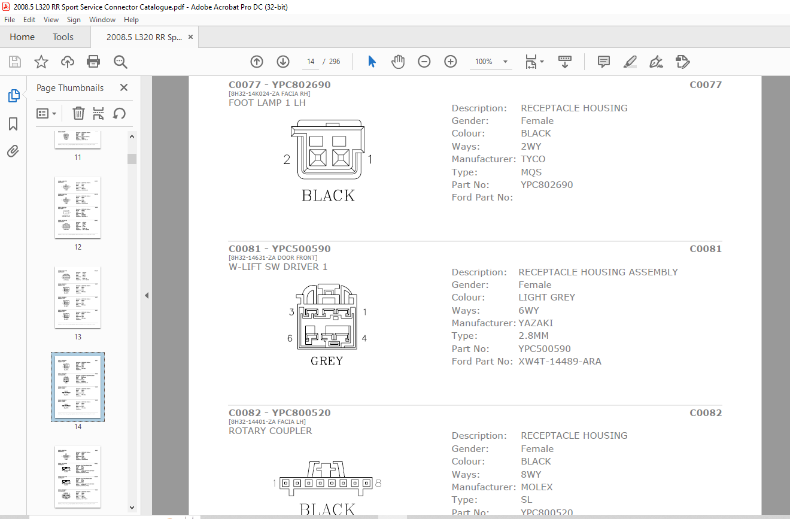Open the Edit menu
Viewport: 790px width, 519px height.
click(x=29, y=20)
